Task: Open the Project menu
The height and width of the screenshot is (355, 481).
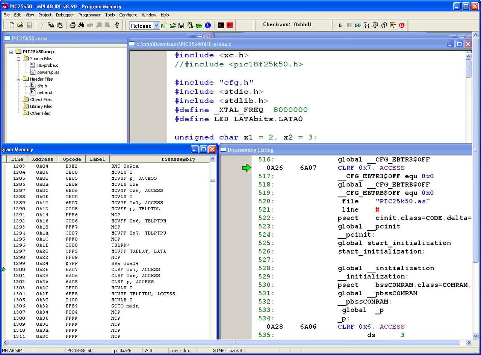Action: 45,15
